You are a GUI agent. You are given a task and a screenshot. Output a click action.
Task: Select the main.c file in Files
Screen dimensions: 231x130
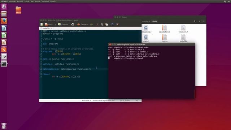click(146, 38)
